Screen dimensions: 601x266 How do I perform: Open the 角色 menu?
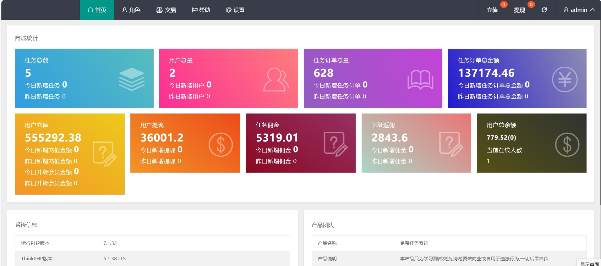pos(131,10)
